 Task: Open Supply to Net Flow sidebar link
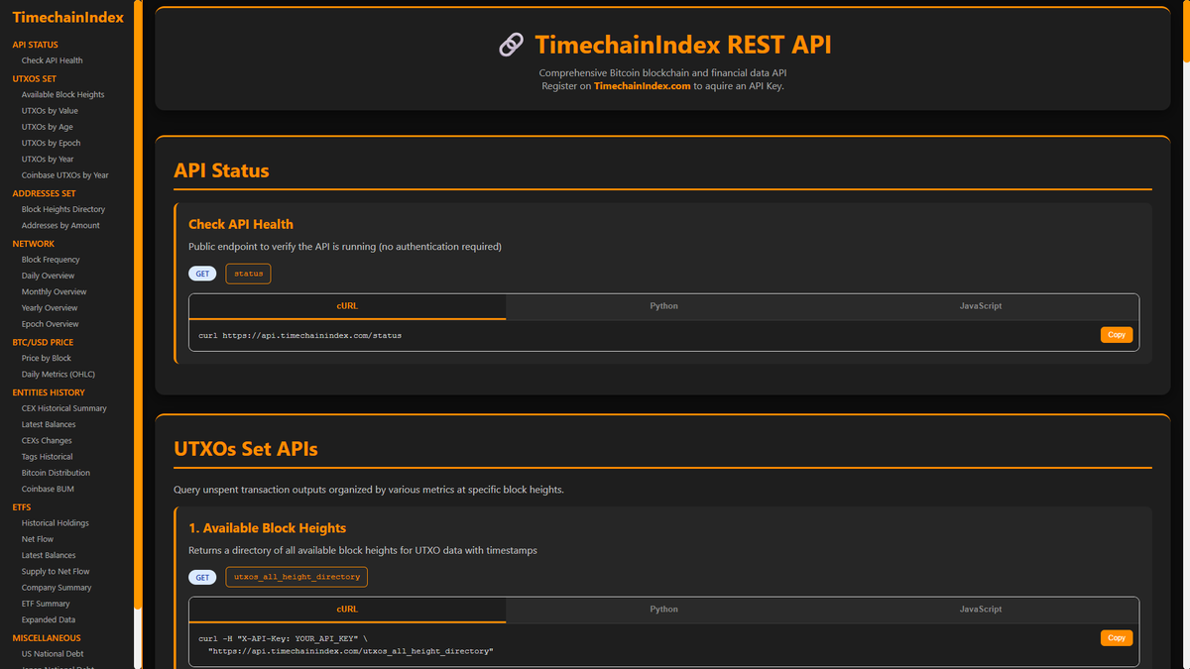coord(56,571)
